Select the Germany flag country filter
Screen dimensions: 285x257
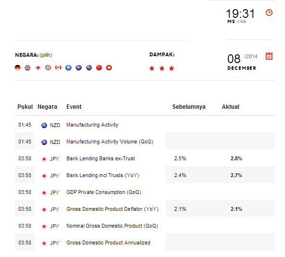pyautogui.click(x=18, y=67)
